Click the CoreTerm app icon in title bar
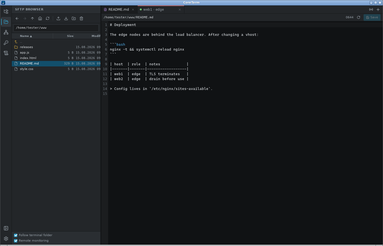The width and height of the screenshot is (383, 246). pos(3,3)
